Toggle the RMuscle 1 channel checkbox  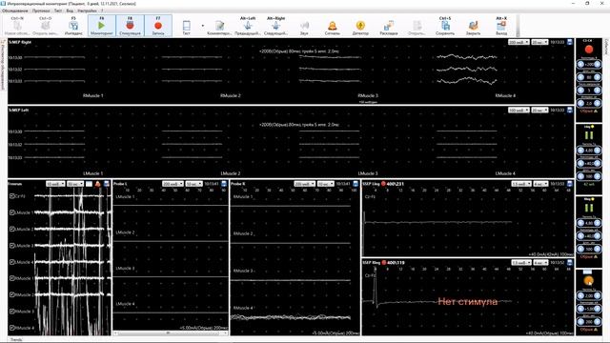coord(12,278)
